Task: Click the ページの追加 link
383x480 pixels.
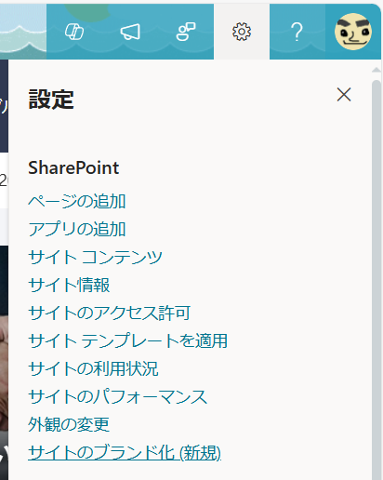Action: coord(77,201)
